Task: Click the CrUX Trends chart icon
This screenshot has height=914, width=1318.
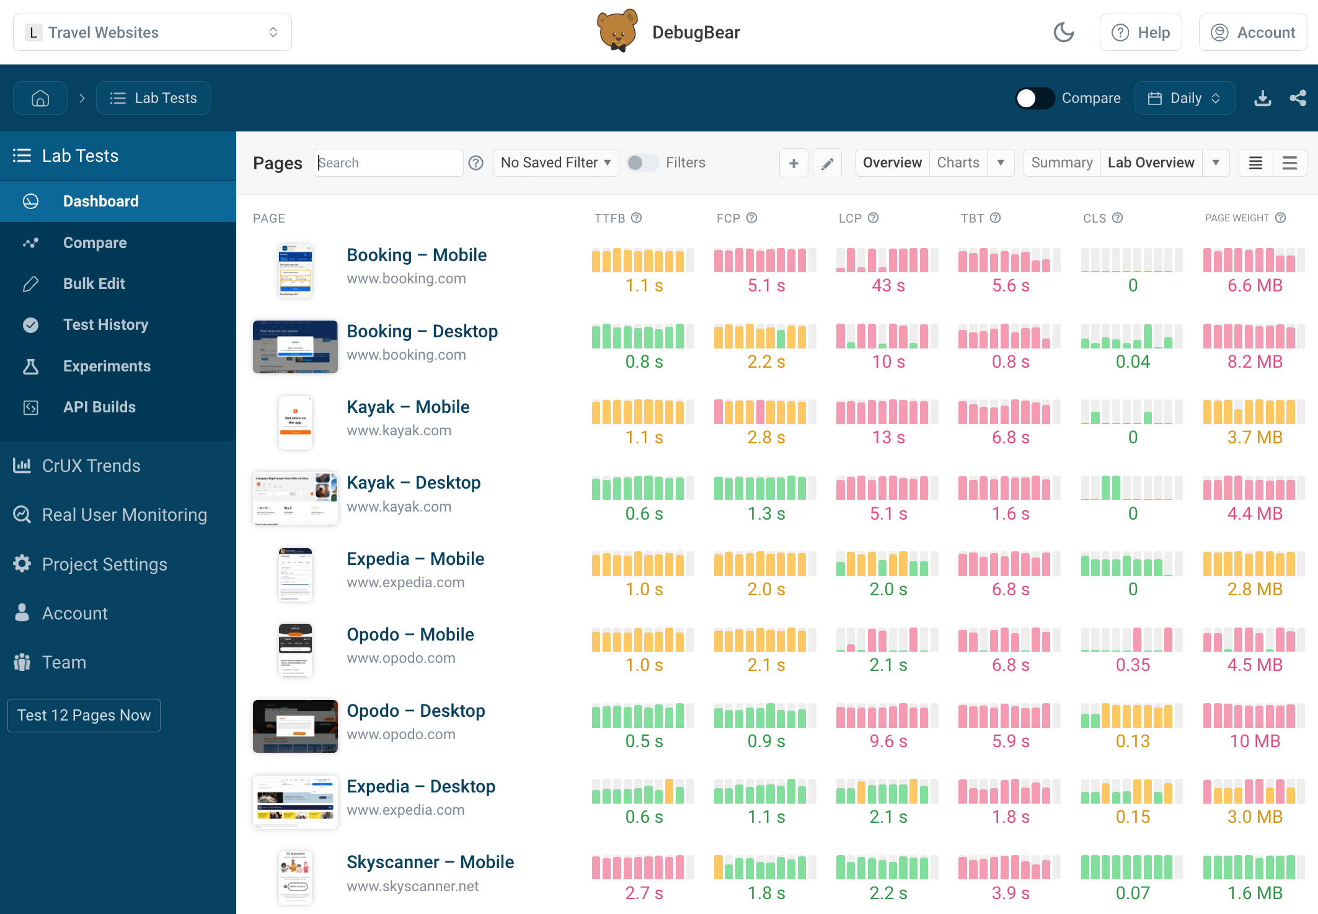Action: [22, 465]
